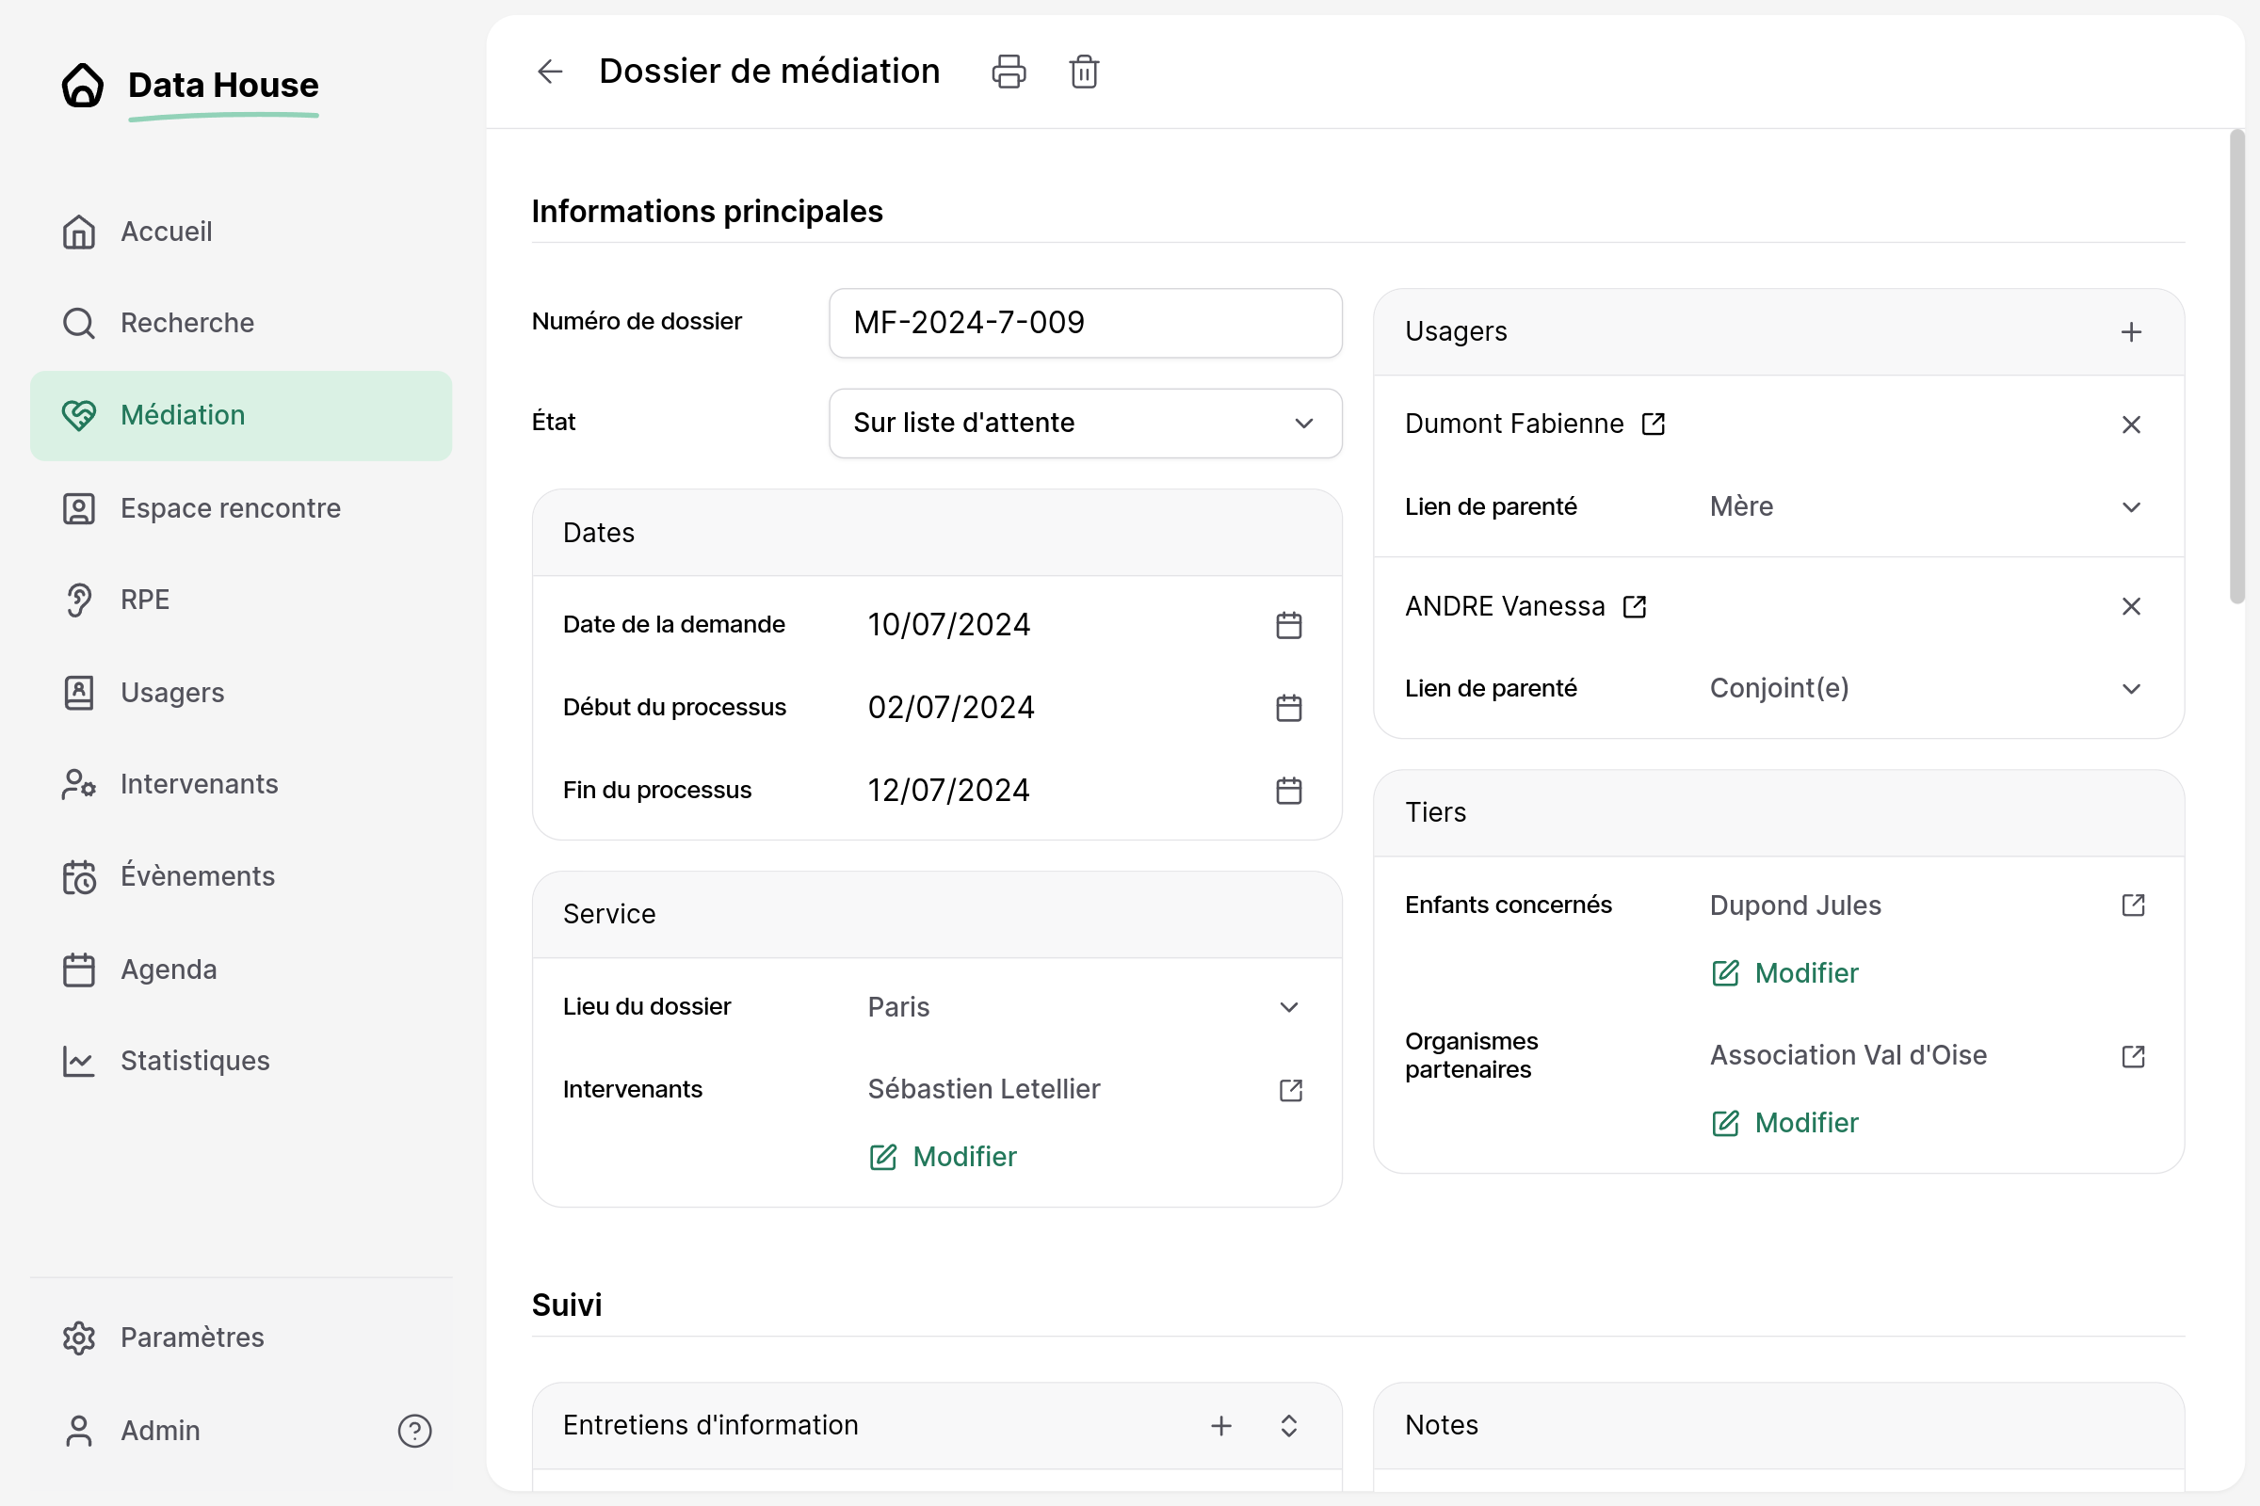Click the Début du processus date value
2260x1506 pixels.
click(950, 708)
